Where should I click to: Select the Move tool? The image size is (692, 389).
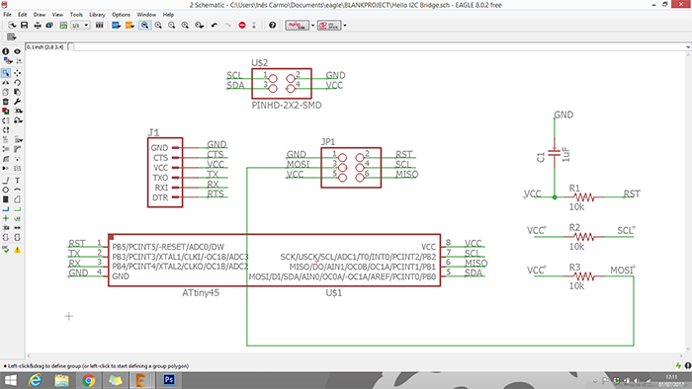[17, 73]
